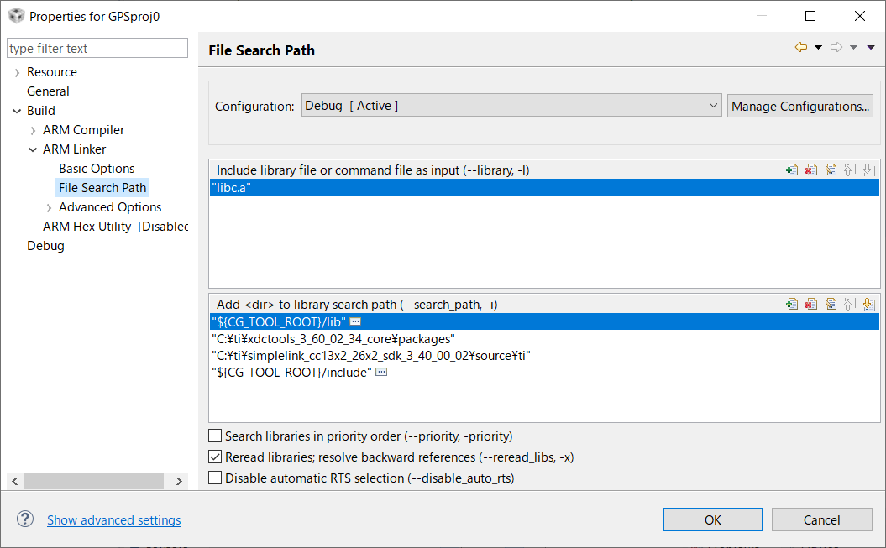The width and height of the screenshot is (886, 548).
Task: Expand the Advanced Options tree node
Action: (x=50, y=207)
